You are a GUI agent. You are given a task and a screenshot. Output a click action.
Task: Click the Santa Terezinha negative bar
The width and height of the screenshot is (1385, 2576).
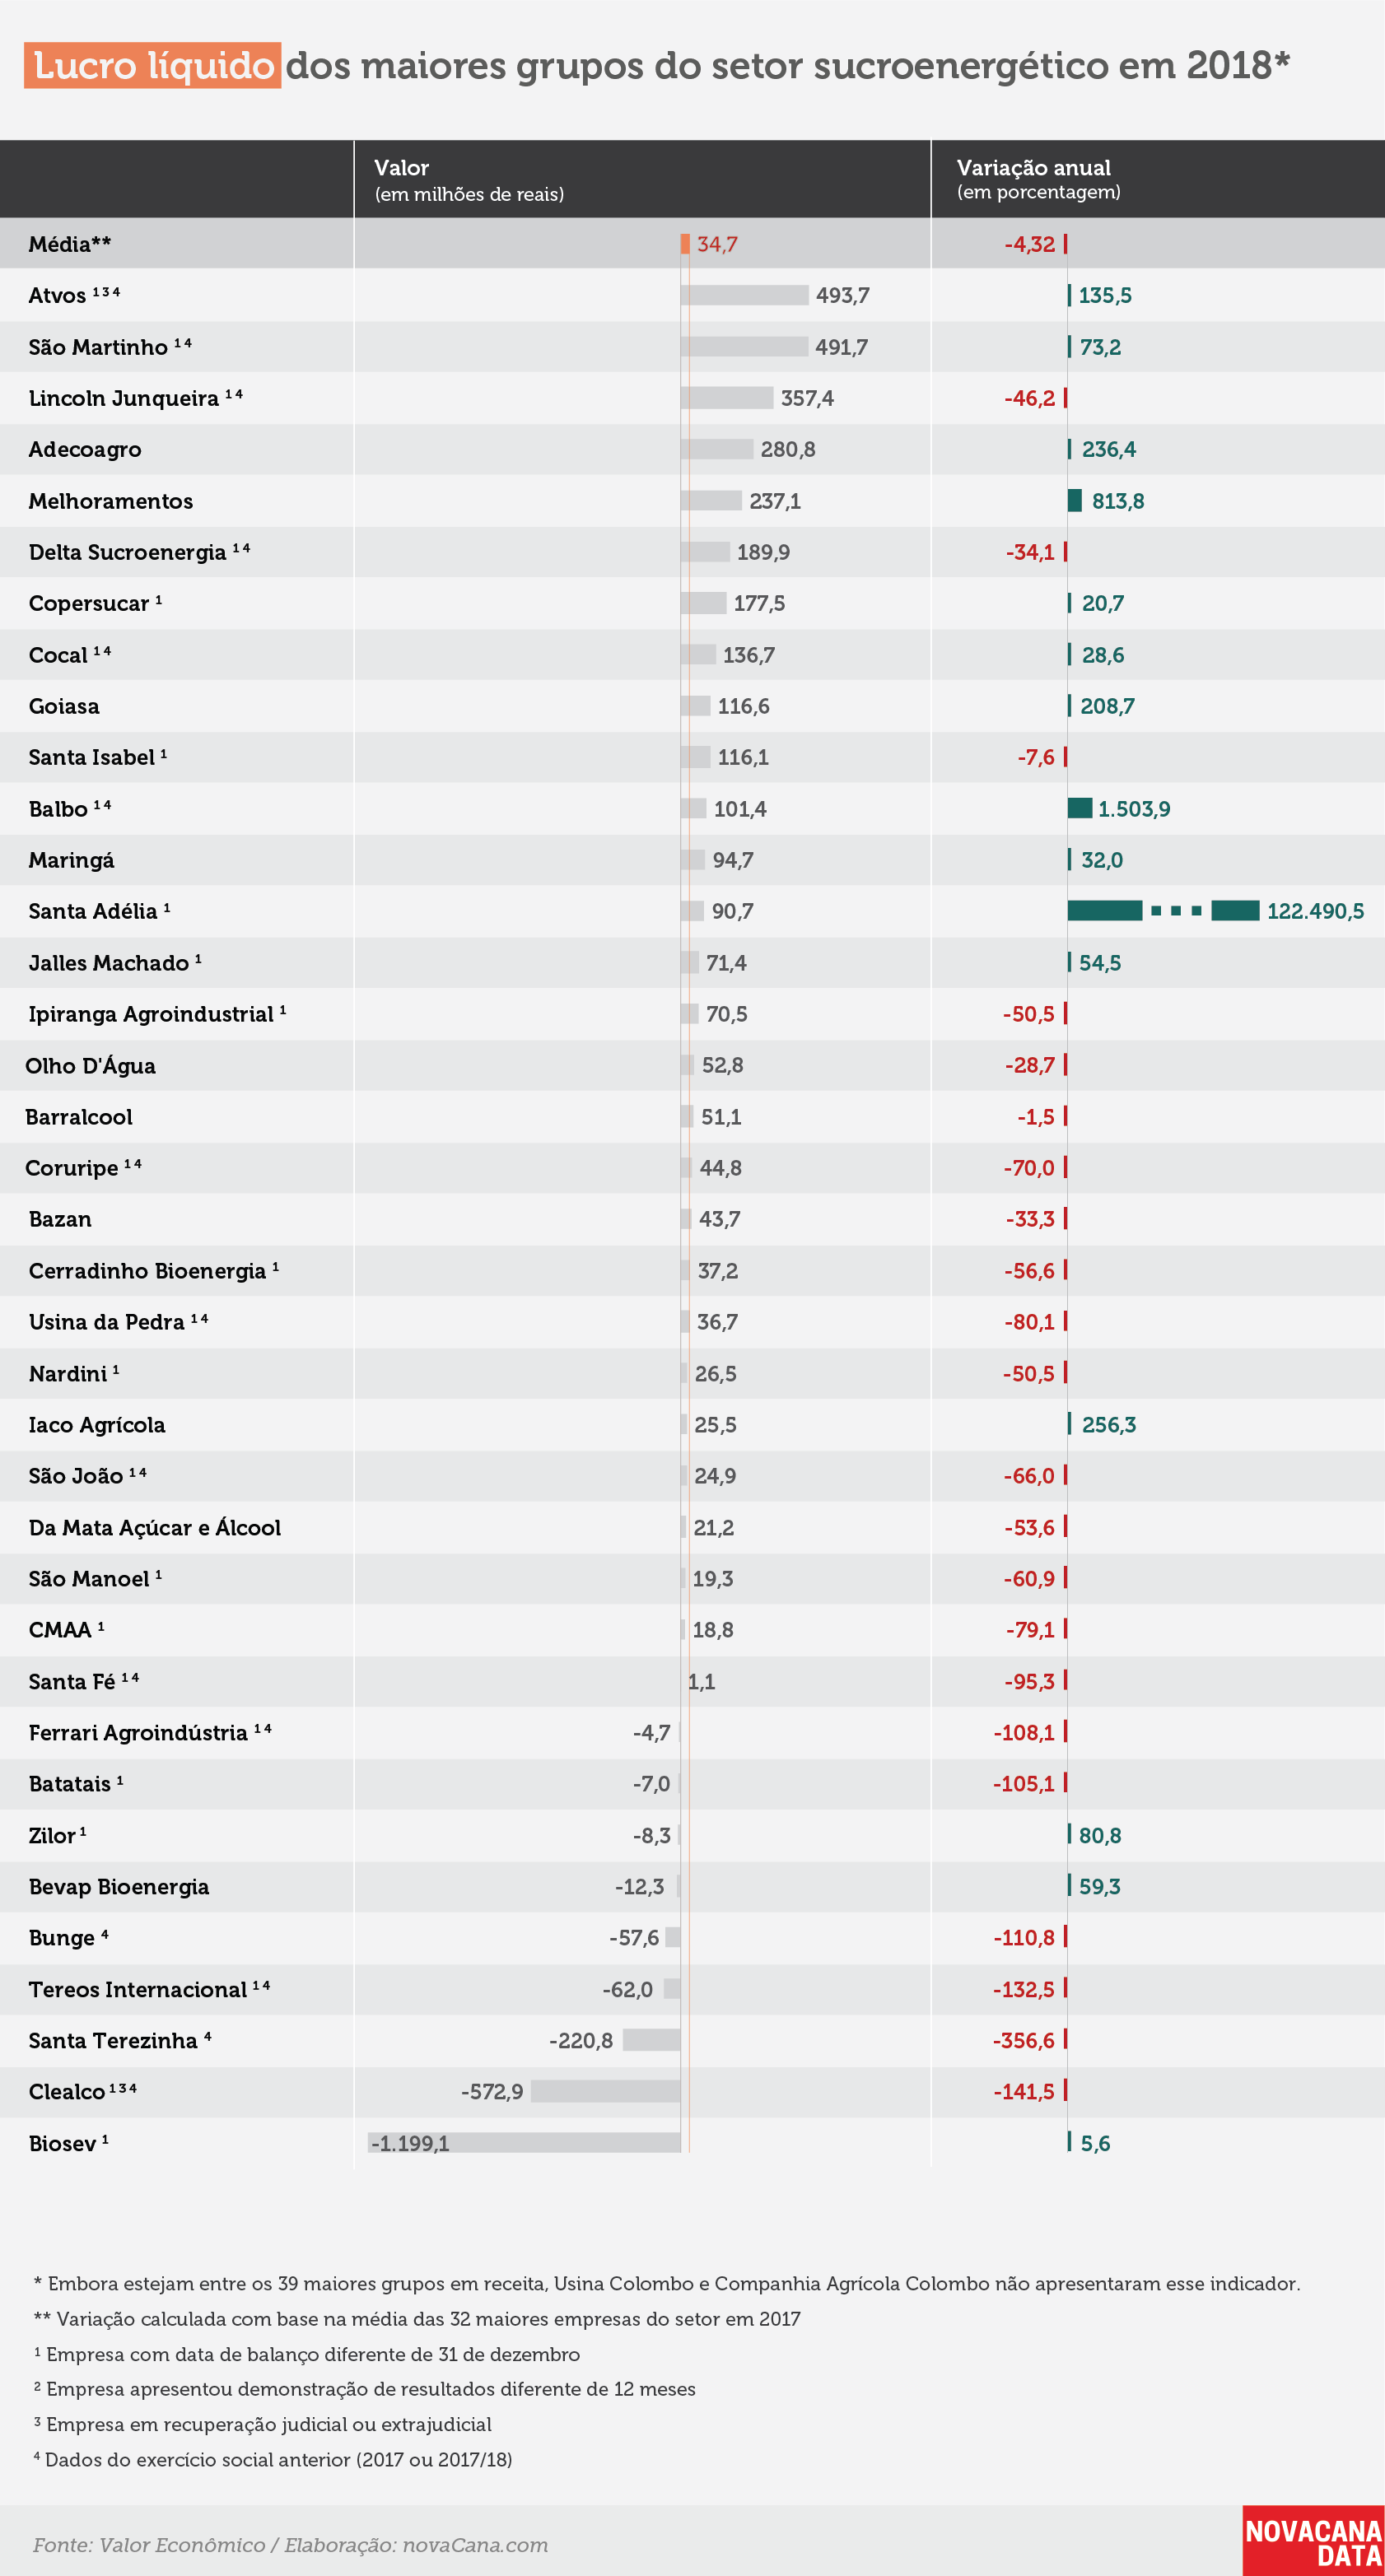651,2039
